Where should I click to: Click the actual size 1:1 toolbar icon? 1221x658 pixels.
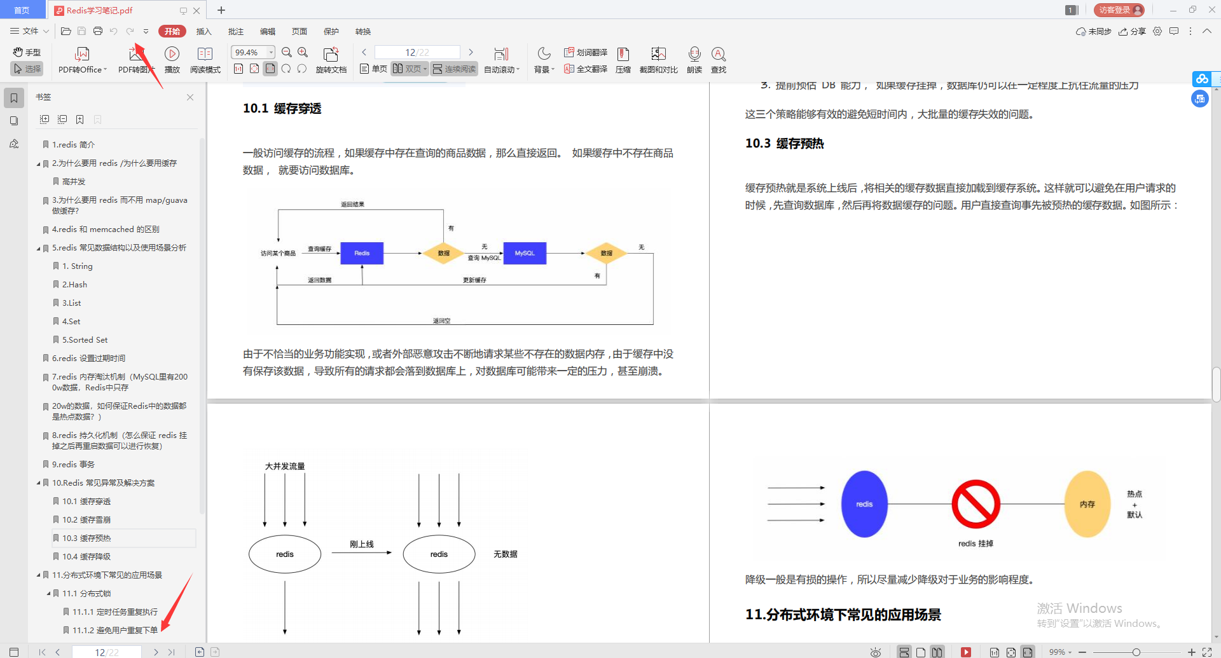point(238,69)
